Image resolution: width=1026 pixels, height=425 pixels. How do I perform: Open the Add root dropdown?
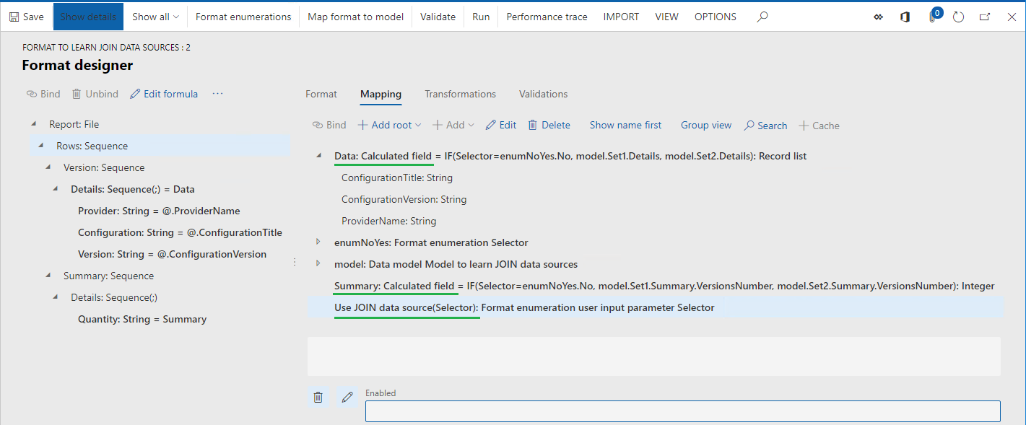coord(389,125)
